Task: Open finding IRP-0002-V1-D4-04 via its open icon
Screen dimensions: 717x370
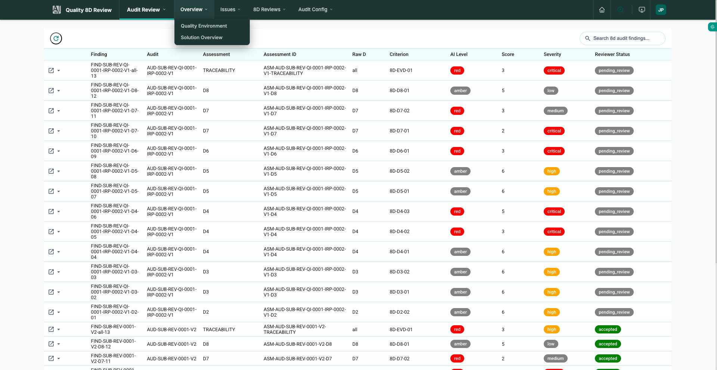Action: [x=51, y=252]
